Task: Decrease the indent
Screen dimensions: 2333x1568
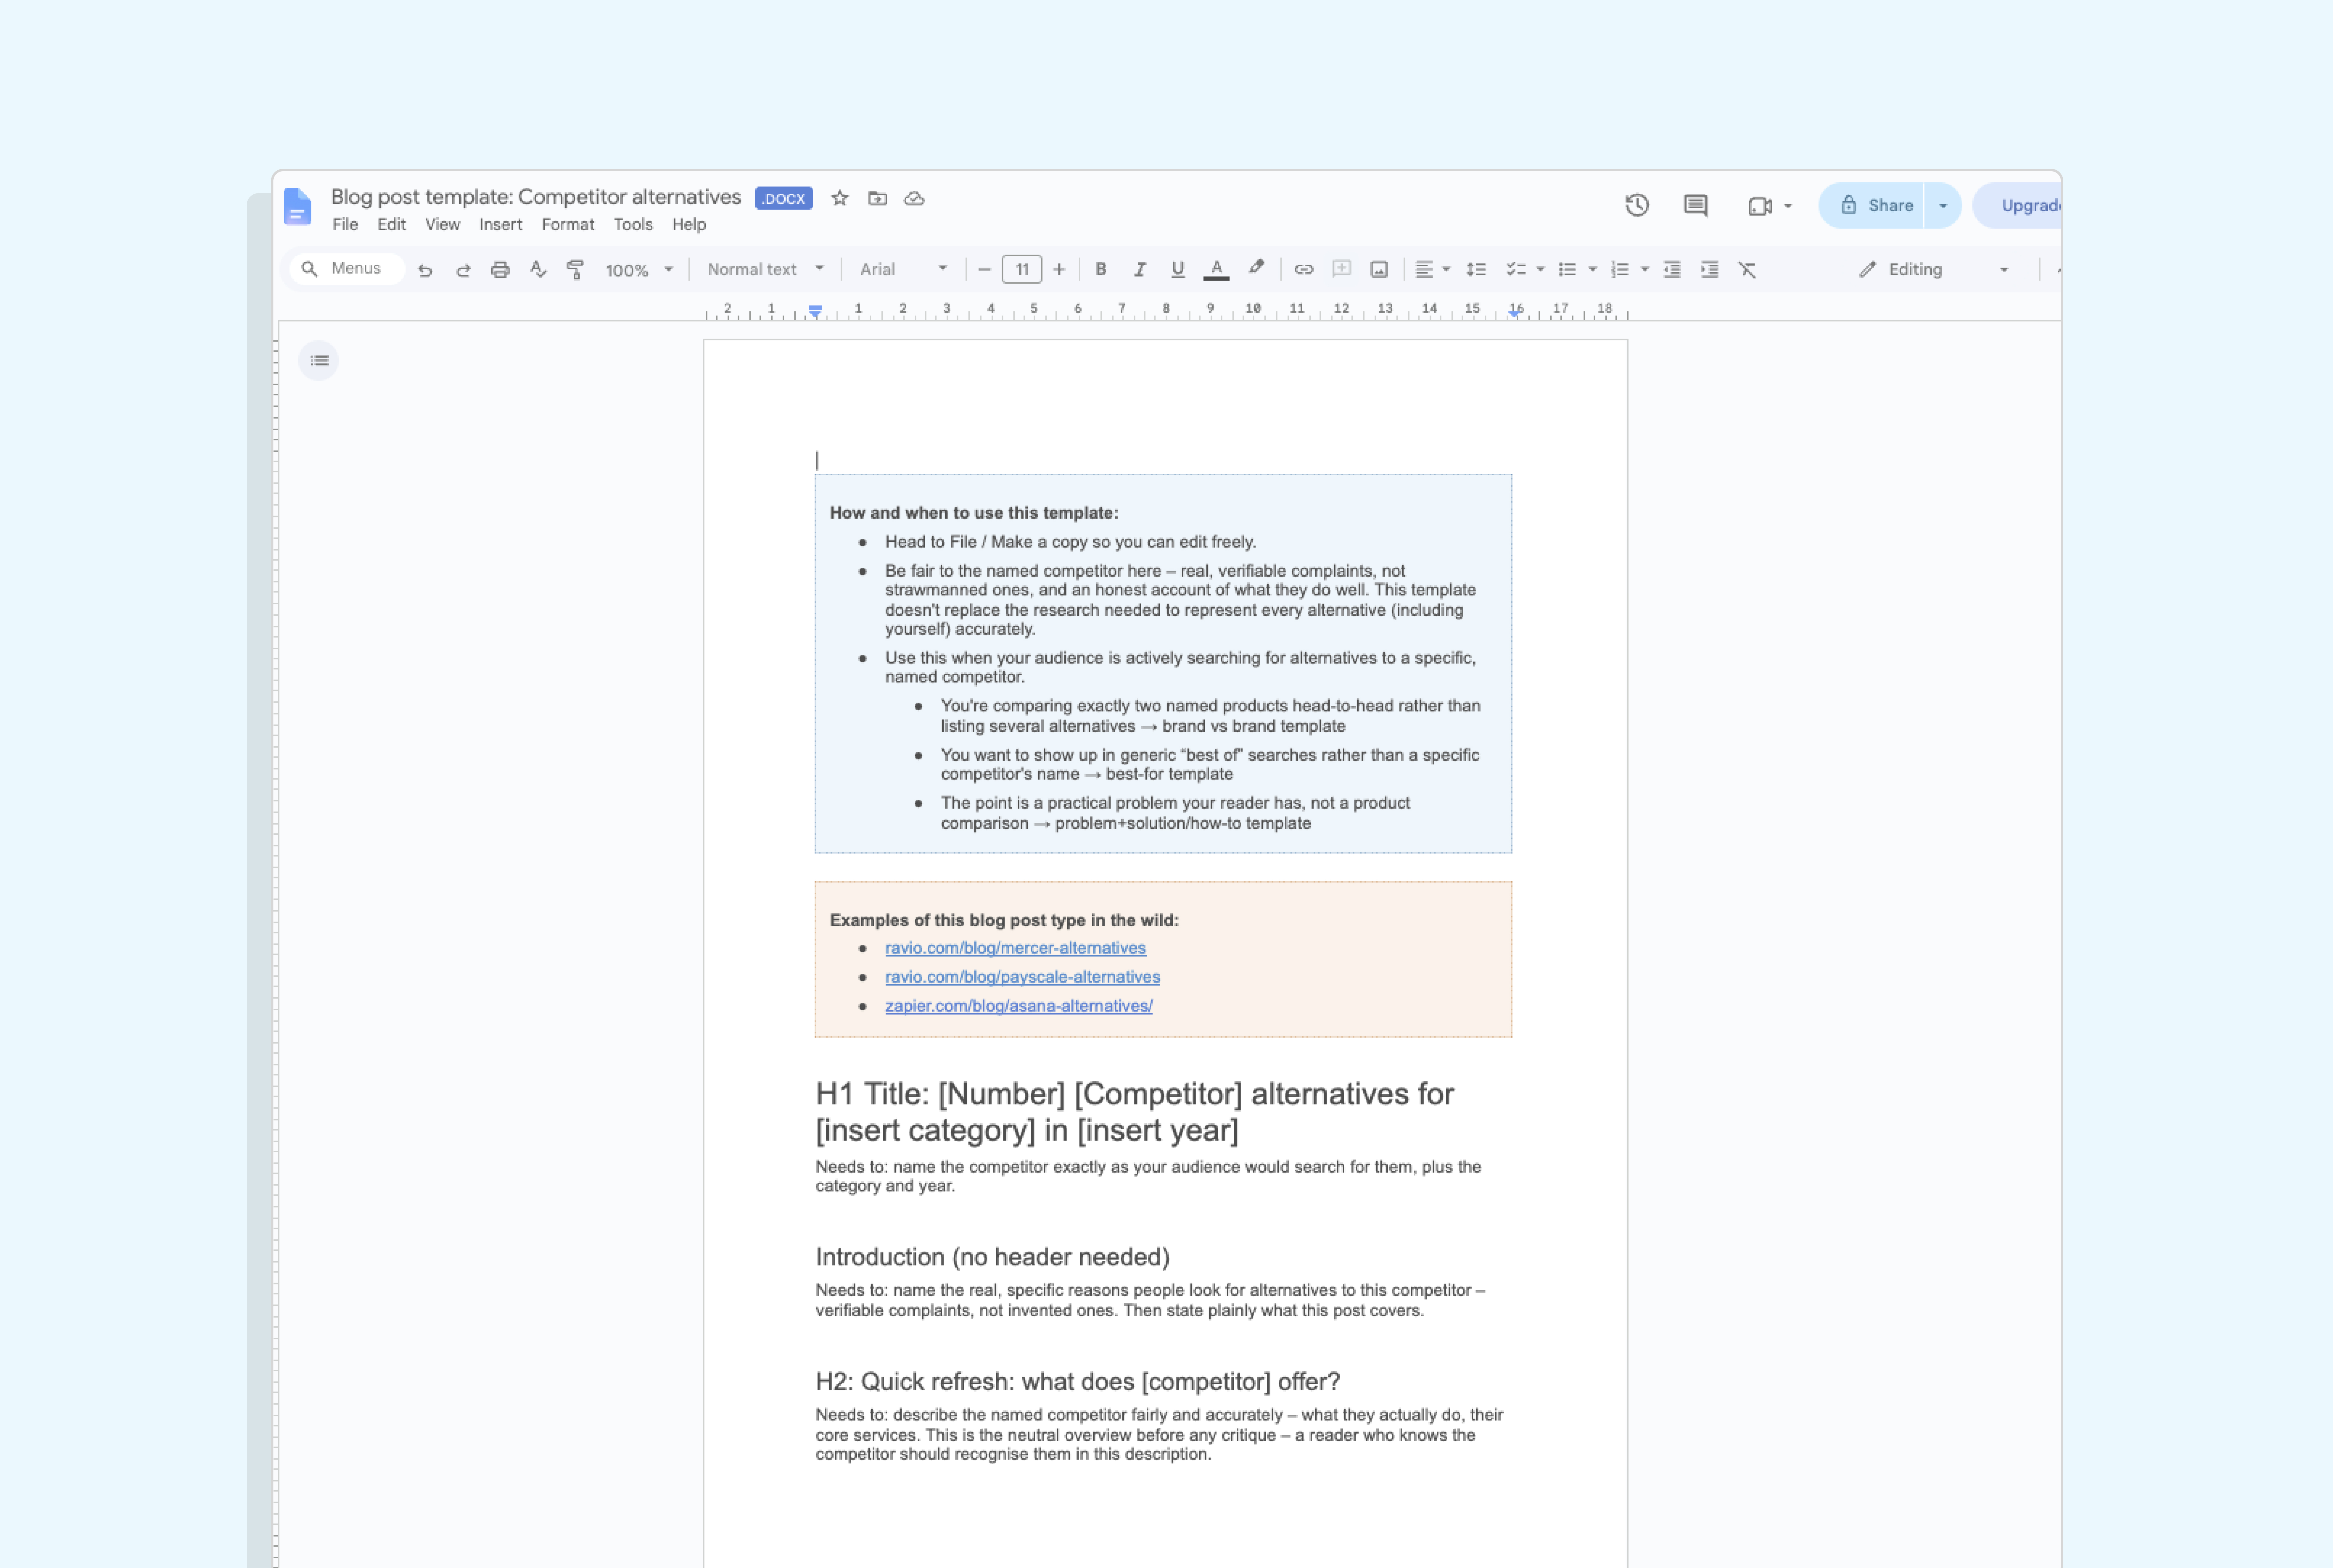Action: (1672, 269)
